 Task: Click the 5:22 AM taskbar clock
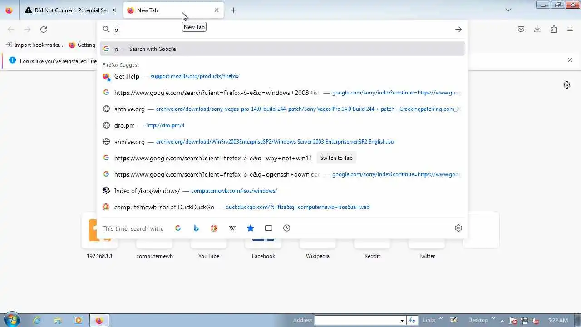click(558, 320)
